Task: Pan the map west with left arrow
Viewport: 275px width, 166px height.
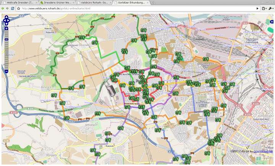Action: [x=3, y=21]
